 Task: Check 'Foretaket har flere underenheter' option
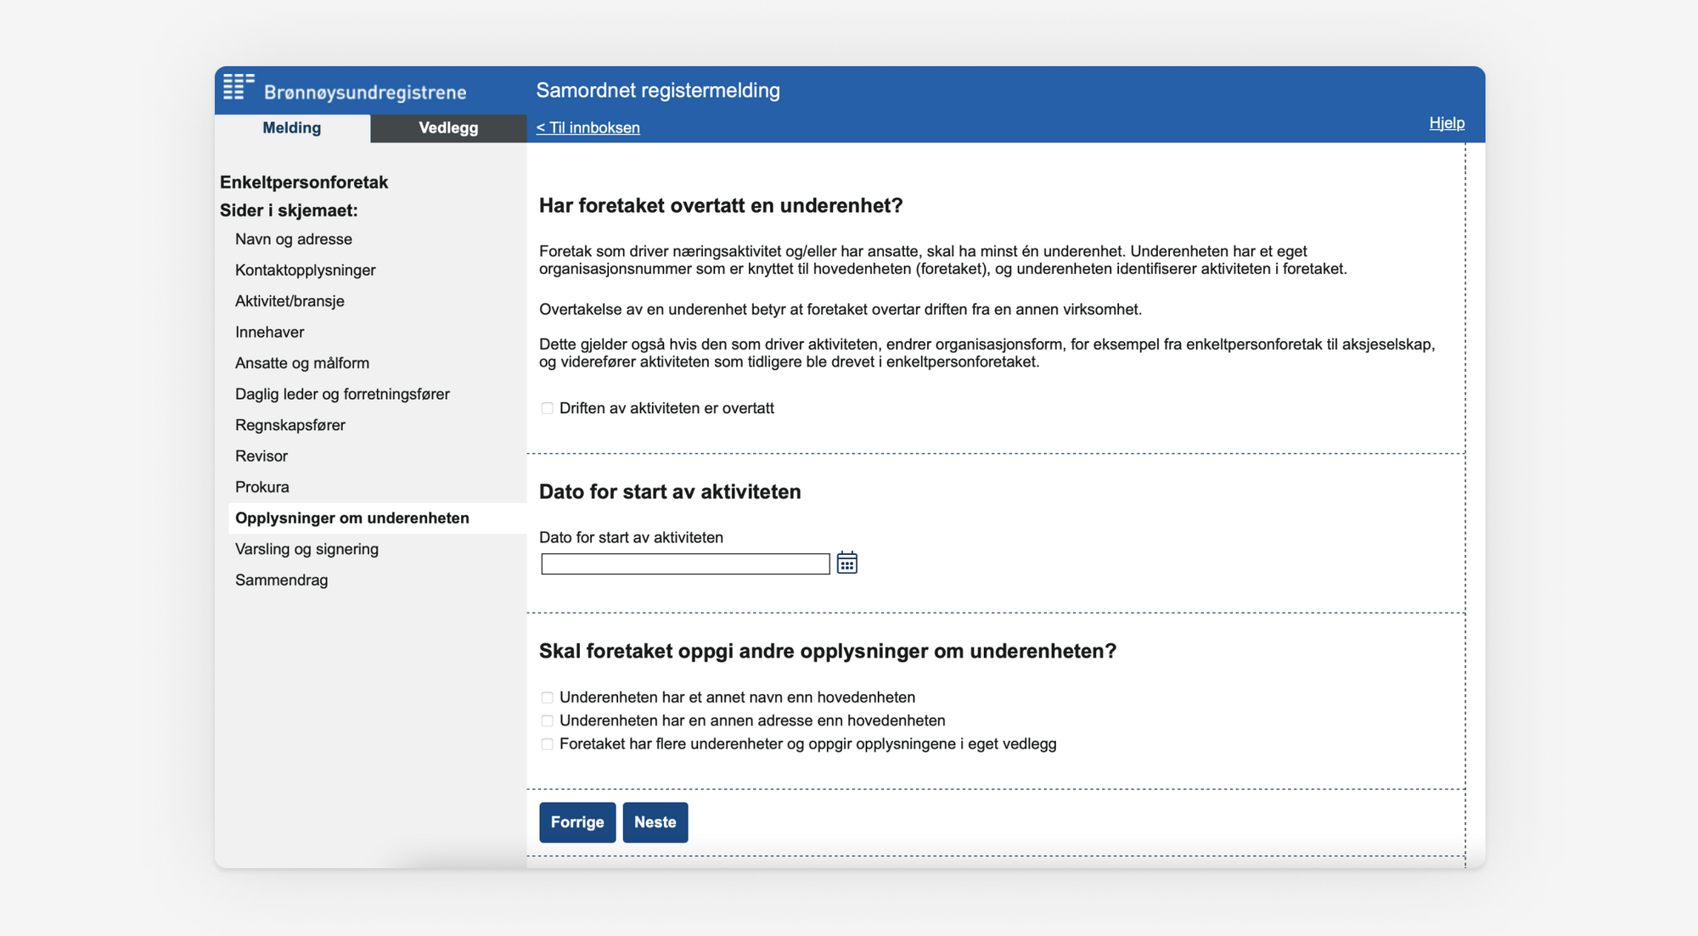click(547, 743)
